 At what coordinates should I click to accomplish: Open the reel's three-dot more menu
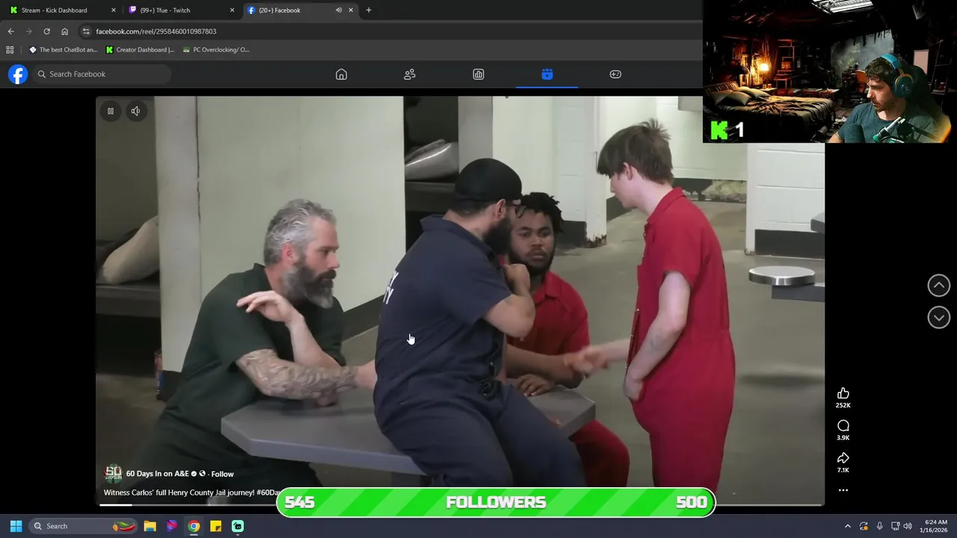click(843, 490)
